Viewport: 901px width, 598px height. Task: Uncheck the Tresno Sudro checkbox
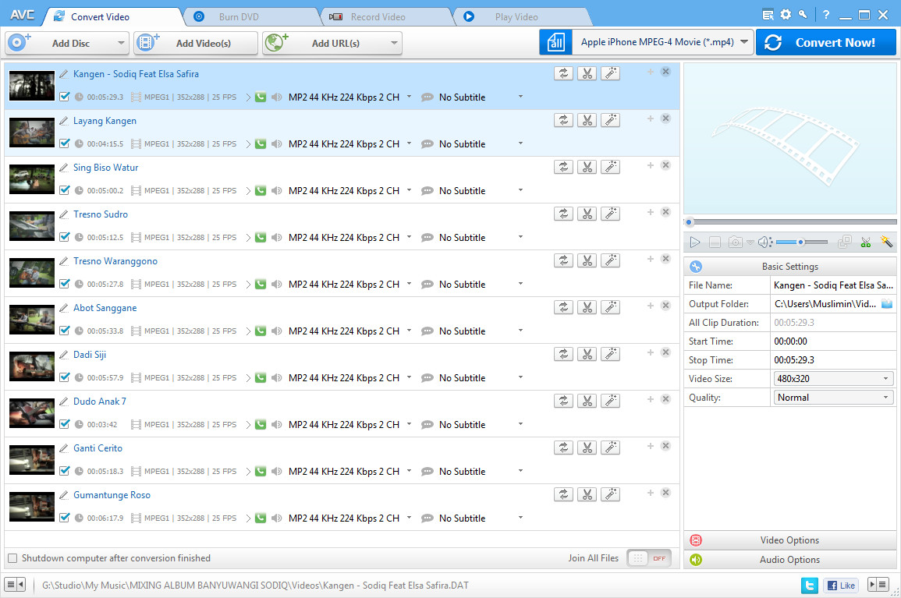tap(64, 237)
